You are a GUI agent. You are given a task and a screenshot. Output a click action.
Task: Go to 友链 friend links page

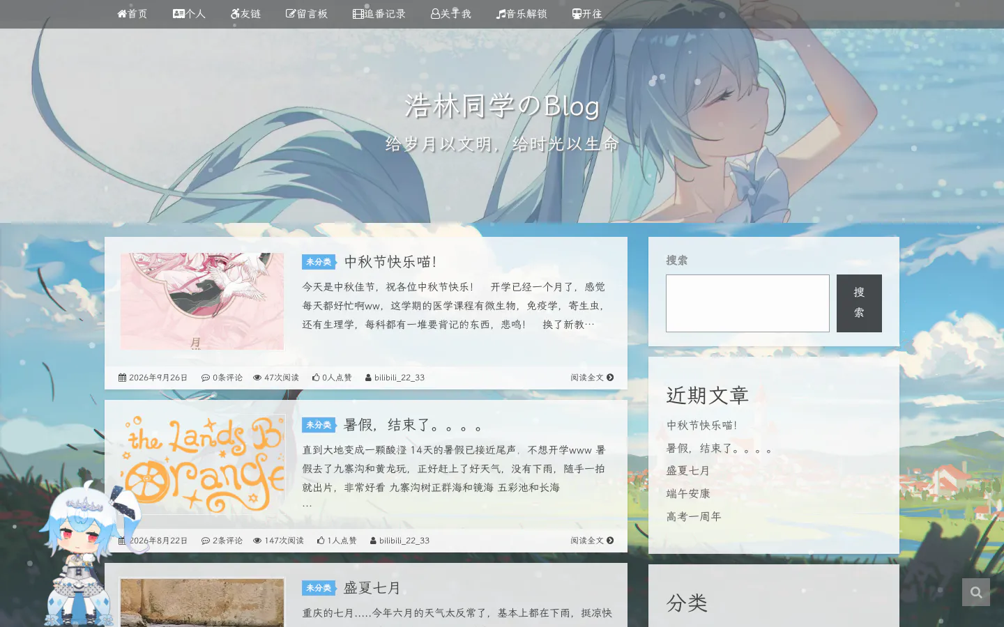click(245, 14)
